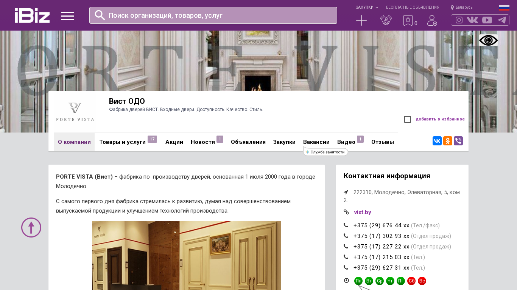The width and height of the screenshot is (517, 290).
Task: Open the О компании tab
Action: click(74, 142)
